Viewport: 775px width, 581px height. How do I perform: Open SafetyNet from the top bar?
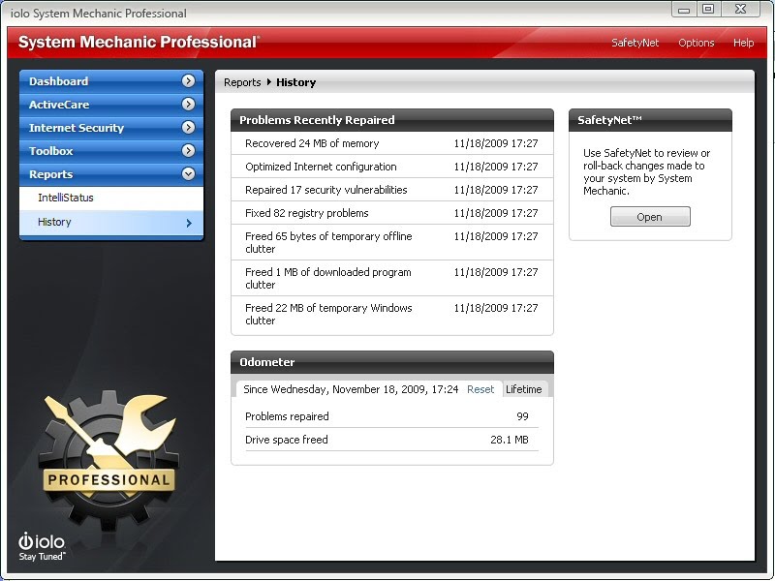point(635,43)
